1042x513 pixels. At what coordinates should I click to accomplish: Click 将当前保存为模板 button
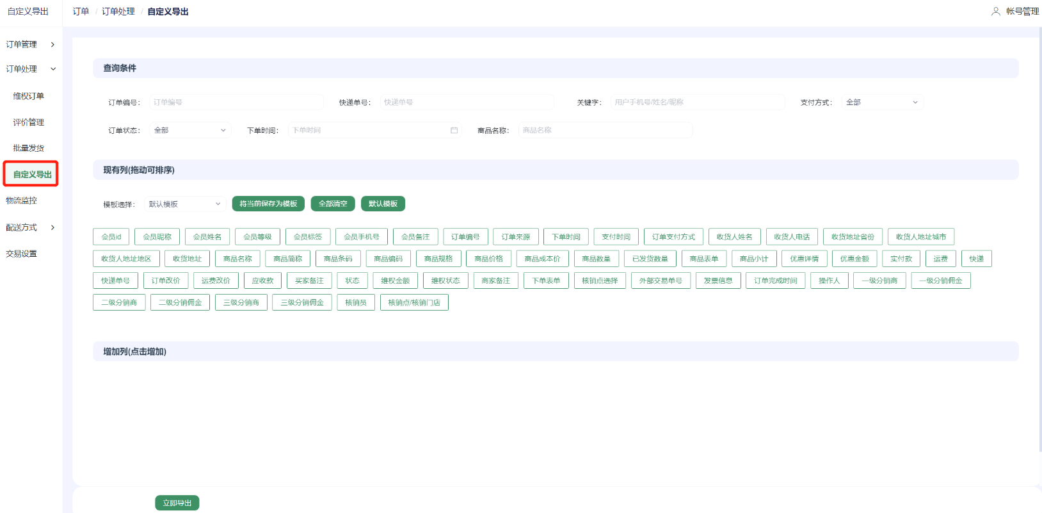click(268, 204)
